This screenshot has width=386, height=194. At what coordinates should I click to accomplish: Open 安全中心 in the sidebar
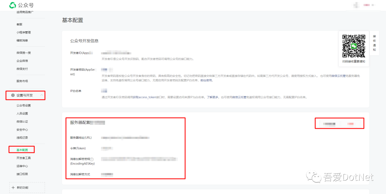(x=22, y=130)
